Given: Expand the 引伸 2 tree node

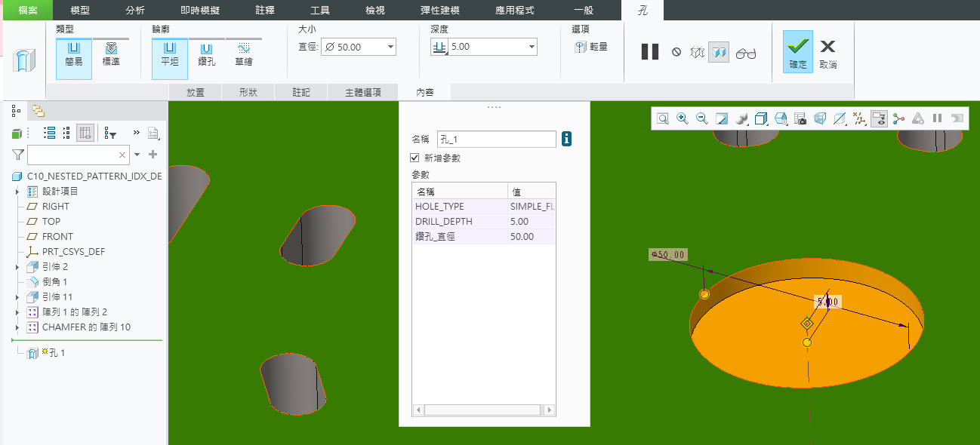Looking at the screenshot, I should [x=17, y=267].
